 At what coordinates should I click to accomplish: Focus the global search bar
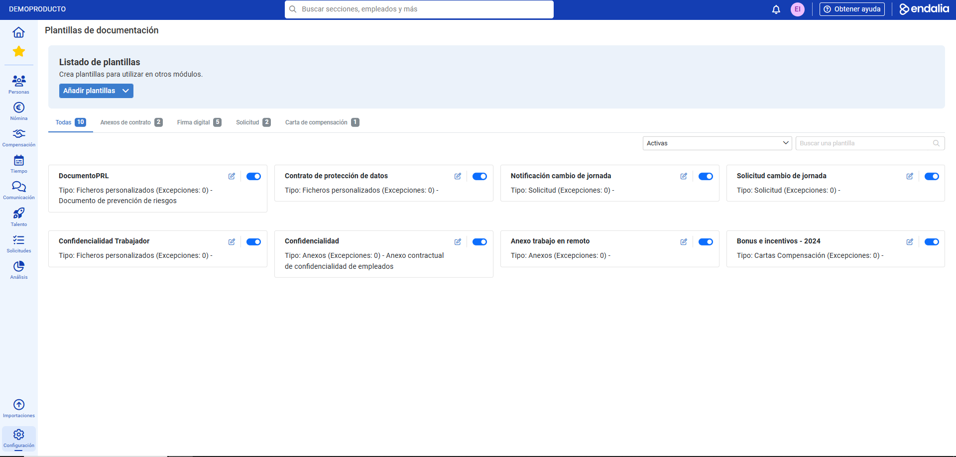[x=419, y=9]
